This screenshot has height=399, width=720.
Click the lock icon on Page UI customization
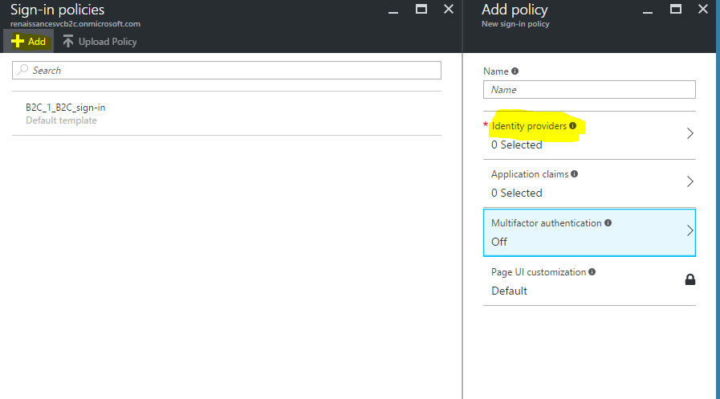coord(689,279)
